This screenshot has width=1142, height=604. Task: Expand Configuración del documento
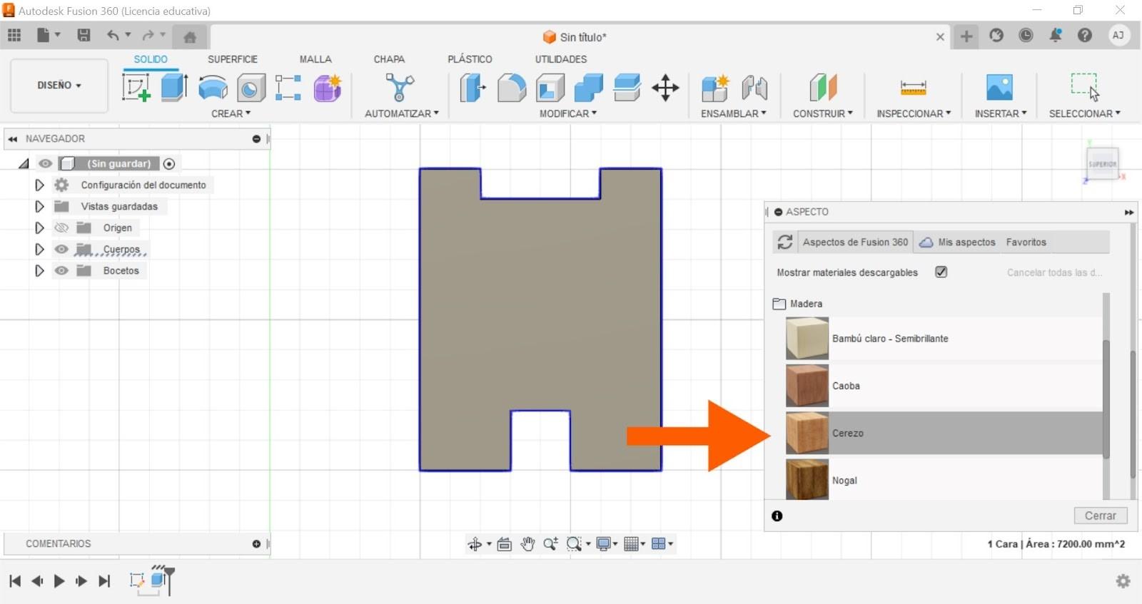[39, 185]
